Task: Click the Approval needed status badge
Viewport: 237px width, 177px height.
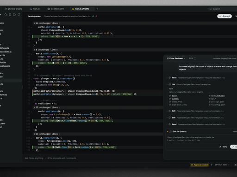Action: 200,165
